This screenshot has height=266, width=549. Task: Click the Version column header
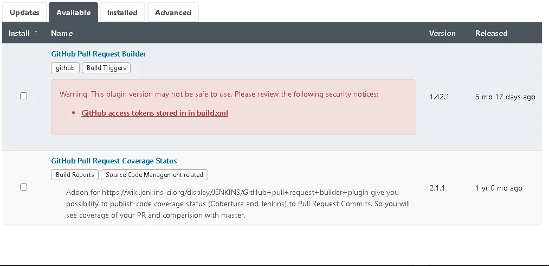[x=442, y=33]
